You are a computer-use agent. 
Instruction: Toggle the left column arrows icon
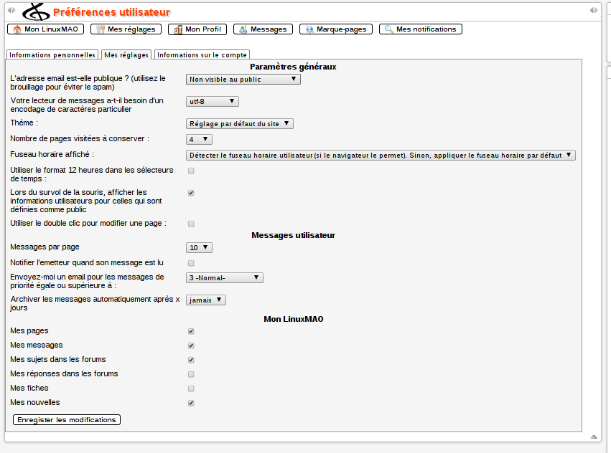[x=11, y=10]
